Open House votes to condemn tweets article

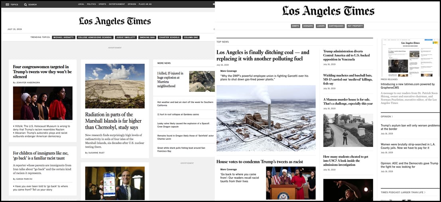click(260, 162)
